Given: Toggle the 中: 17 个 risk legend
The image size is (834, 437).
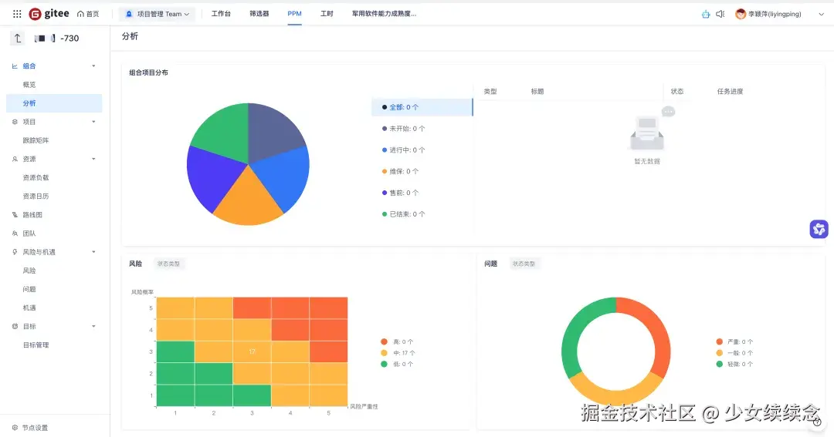Looking at the screenshot, I should coord(398,352).
